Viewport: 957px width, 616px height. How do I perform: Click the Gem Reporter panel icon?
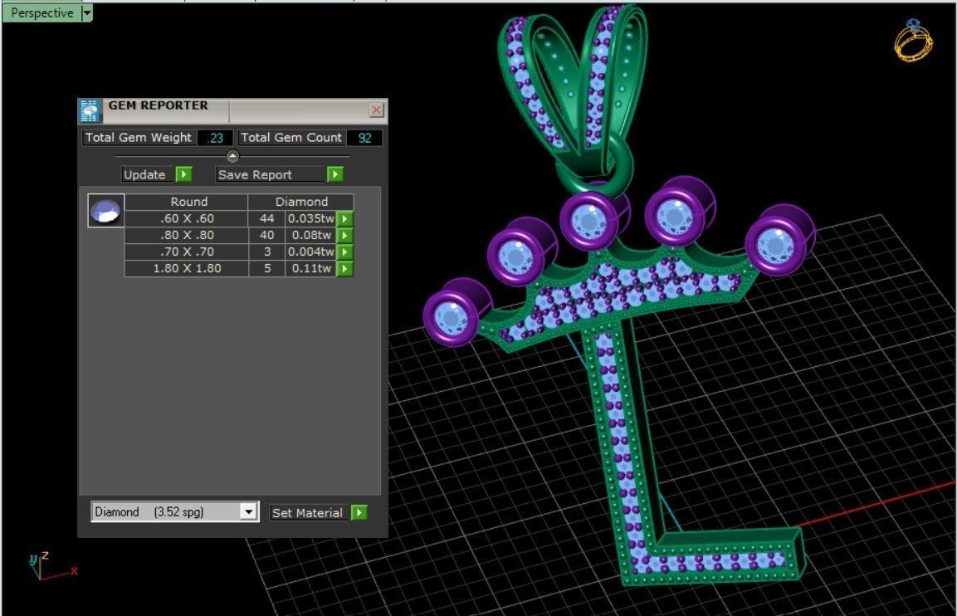[x=90, y=110]
